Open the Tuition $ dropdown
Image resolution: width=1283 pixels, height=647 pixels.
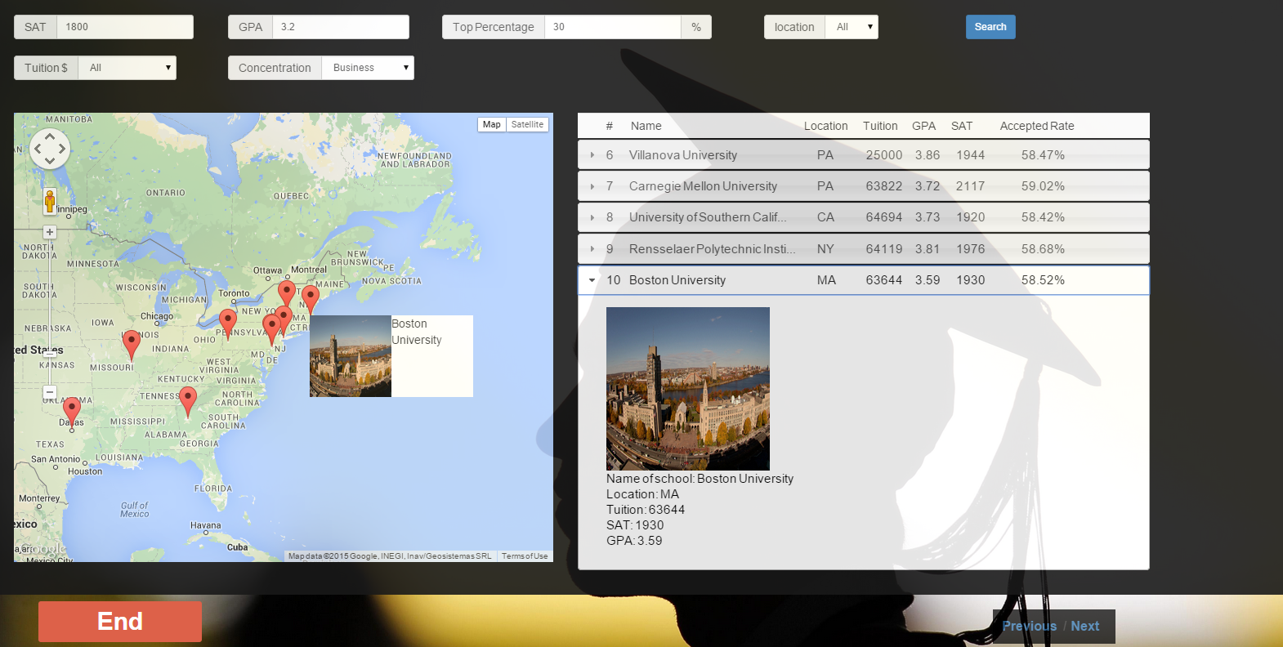pyautogui.click(x=127, y=68)
